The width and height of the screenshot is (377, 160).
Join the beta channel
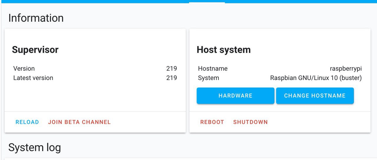click(x=79, y=122)
